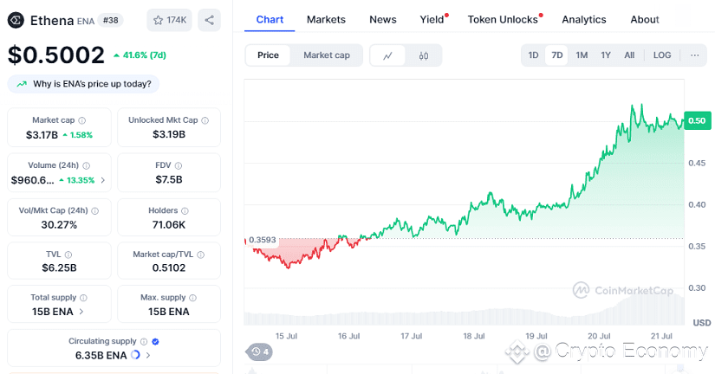Switch to candlestick chart icon

424,55
